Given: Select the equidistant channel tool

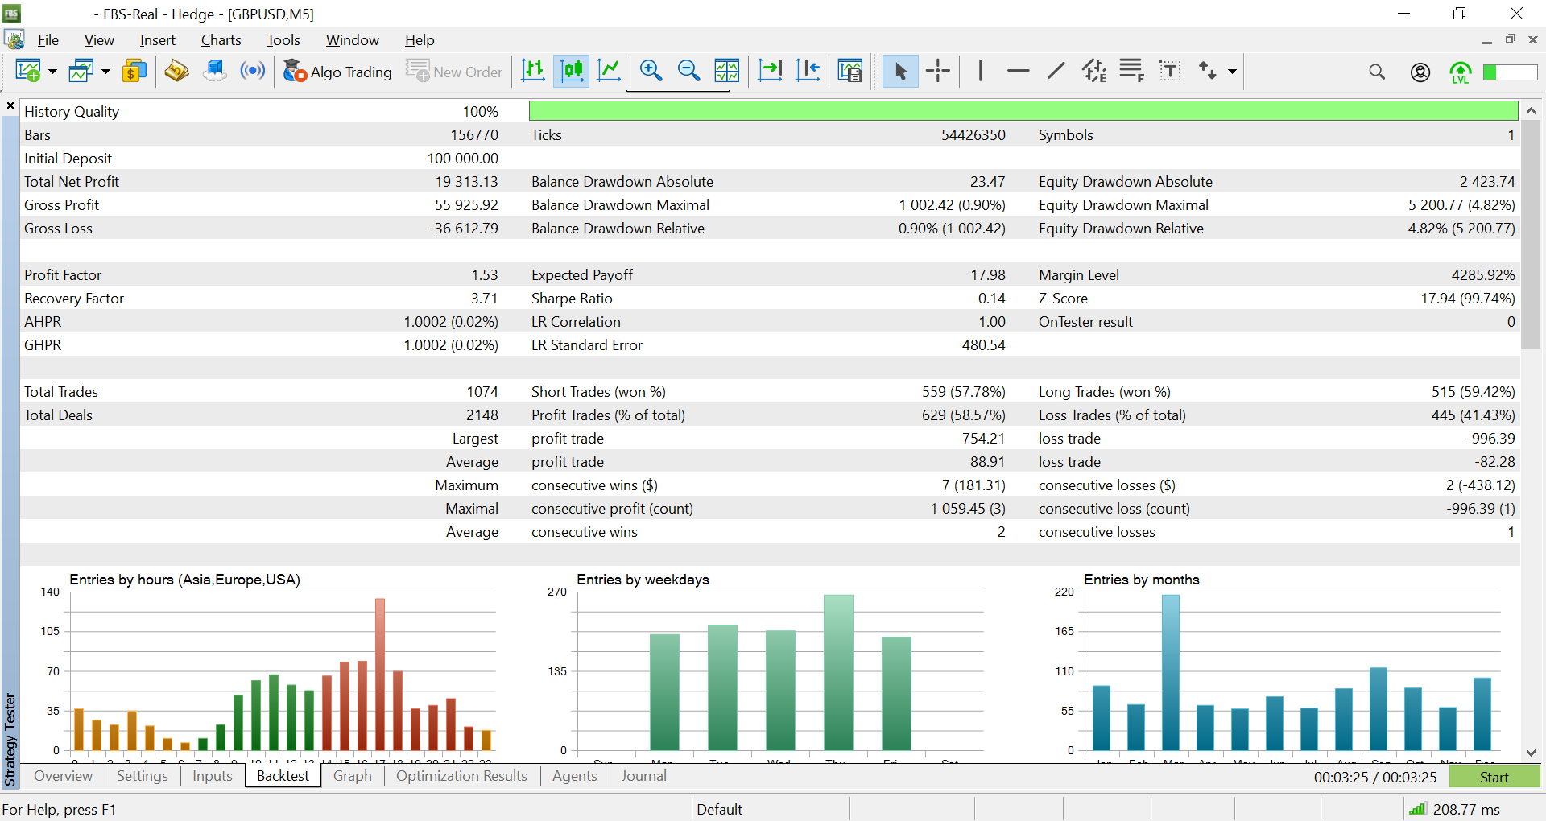Looking at the screenshot, I should pyautogui.click(x=1093, y=71).
